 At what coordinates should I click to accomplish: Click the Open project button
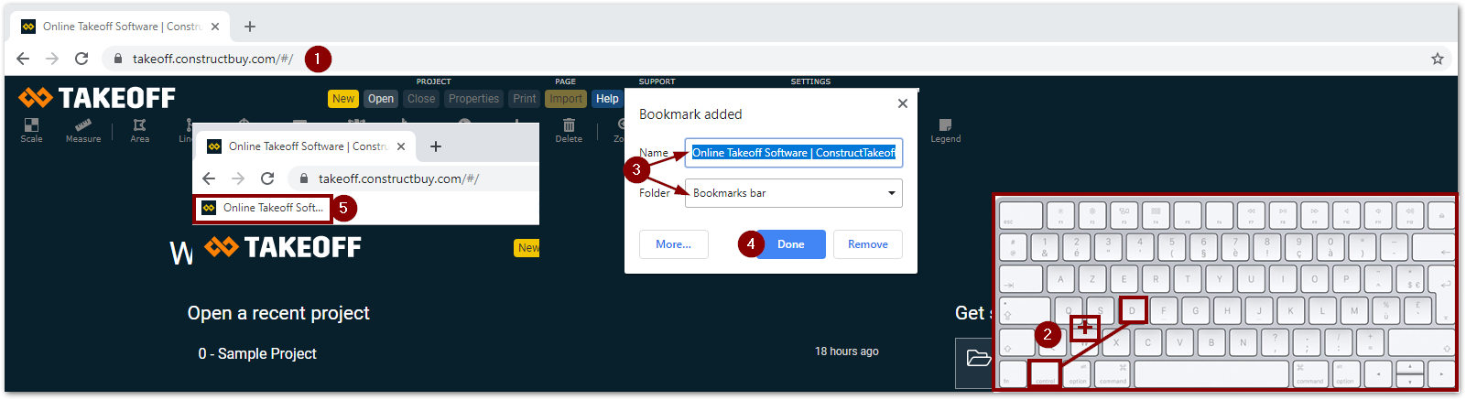381,99
